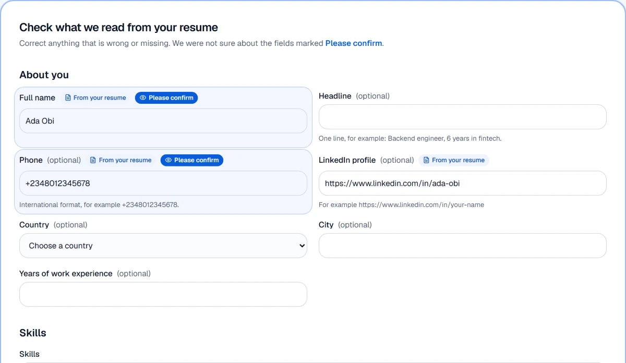Click the LinkedIn profile label
The height and width of the screenshot is (363, 626).
coord(347,160)
